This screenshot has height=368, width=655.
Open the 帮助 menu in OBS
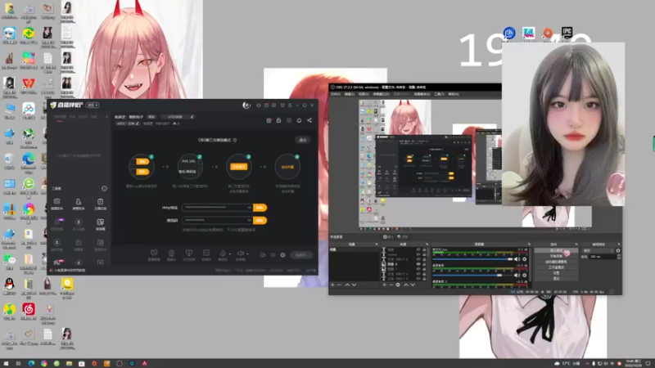tap(454, 94)
